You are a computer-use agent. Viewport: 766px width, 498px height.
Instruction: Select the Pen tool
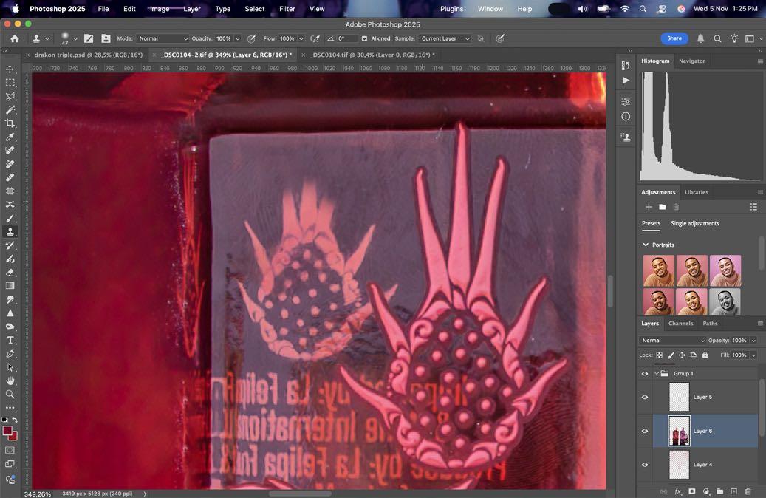(x=10, y=354)
